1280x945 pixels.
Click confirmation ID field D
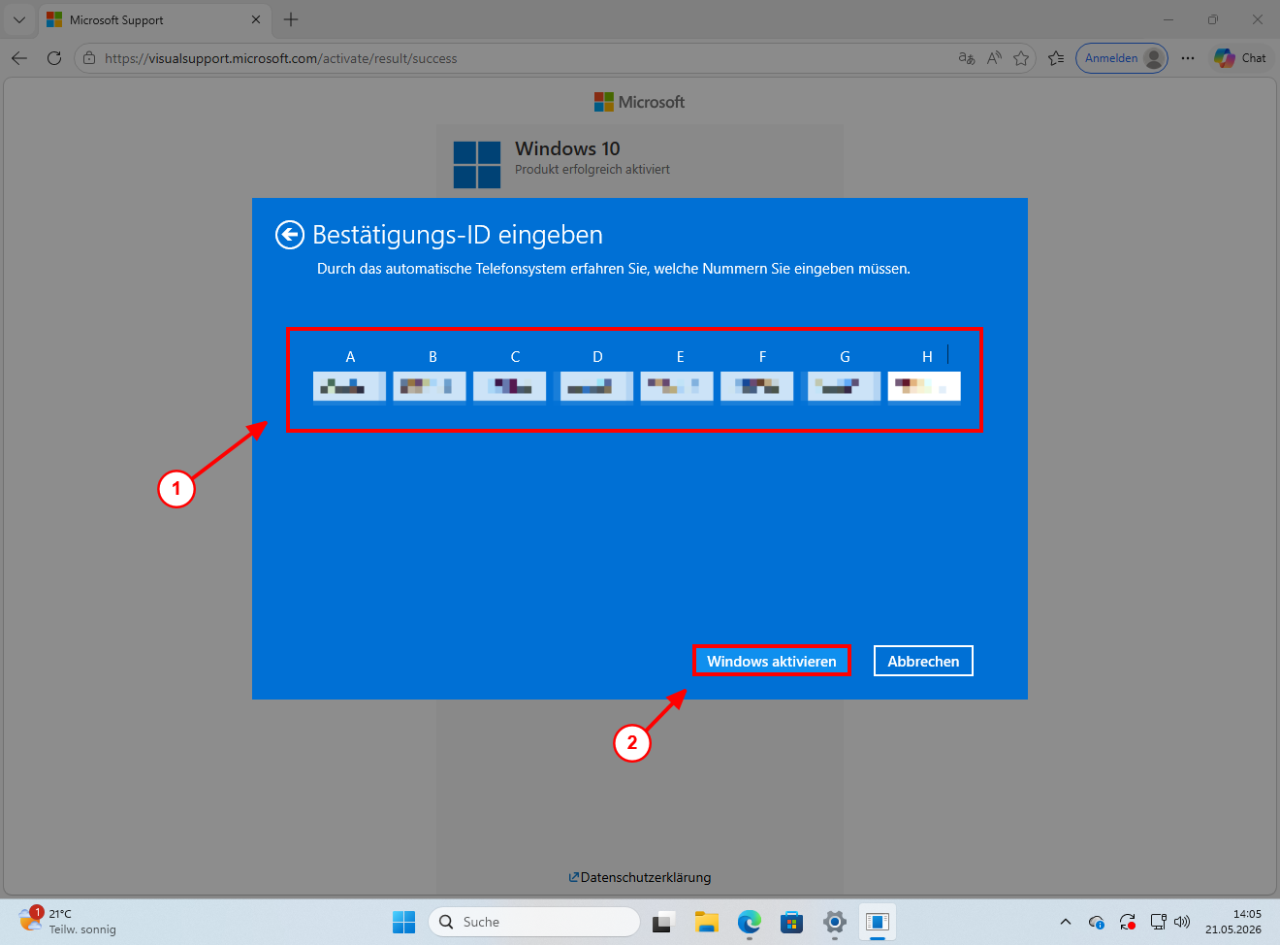[x=596, y=386]
